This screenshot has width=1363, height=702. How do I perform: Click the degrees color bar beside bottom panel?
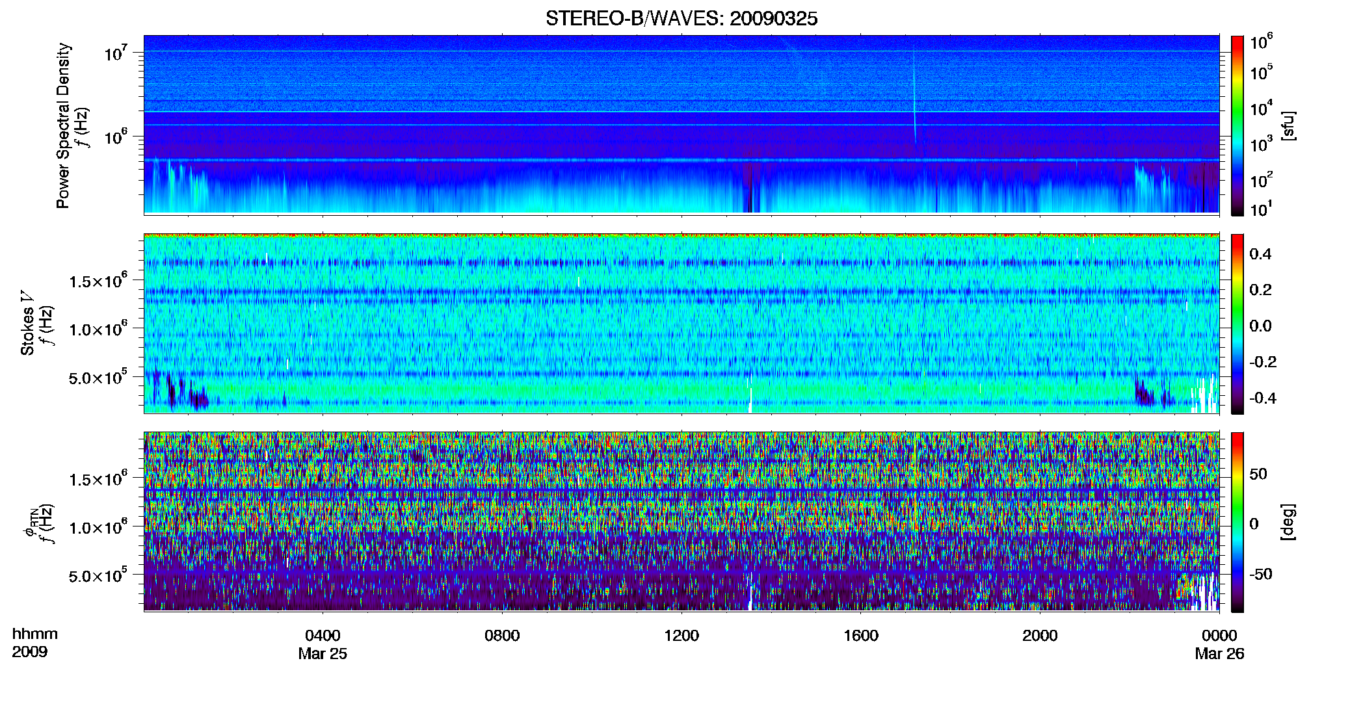pos(1237,522)
